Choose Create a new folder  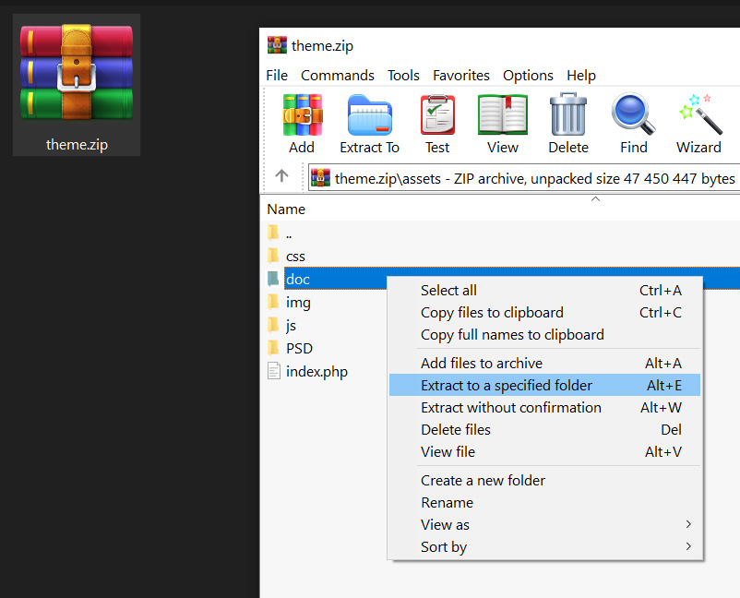[x=544, y=481]
